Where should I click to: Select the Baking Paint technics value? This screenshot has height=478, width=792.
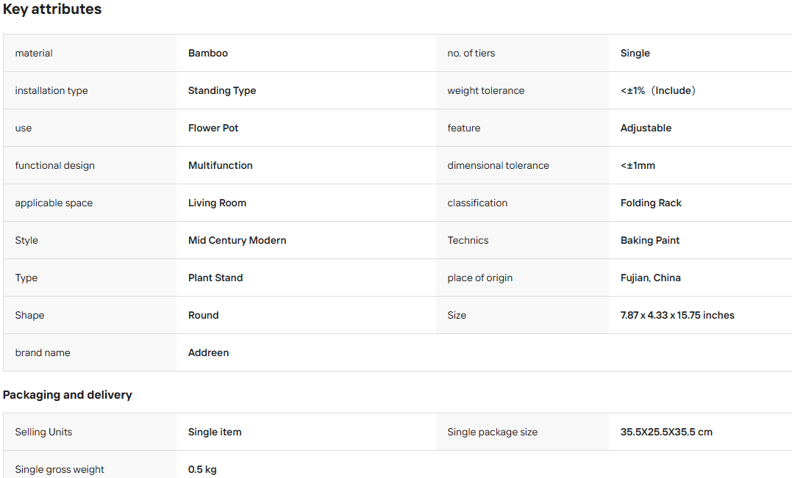pyautogui.click(x=649, y=241)
